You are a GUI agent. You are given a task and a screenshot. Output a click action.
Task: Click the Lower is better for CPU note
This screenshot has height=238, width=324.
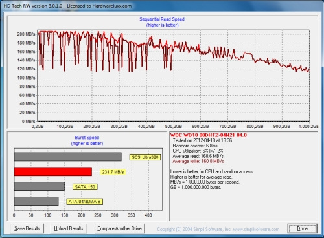click(212, 171)
